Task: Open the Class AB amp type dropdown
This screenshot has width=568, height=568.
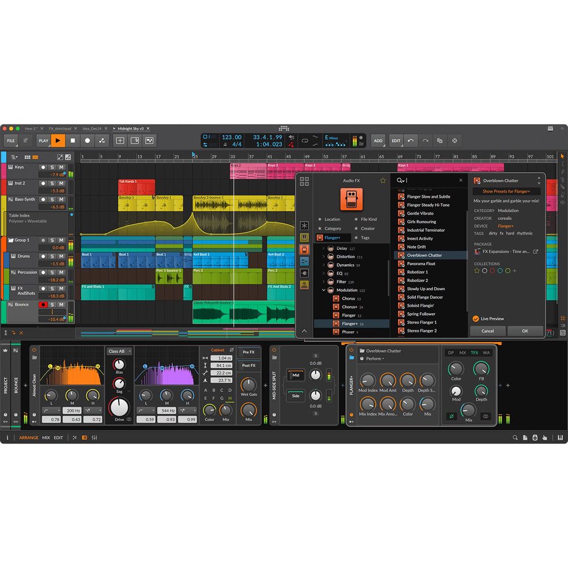Action: [119, 351]
